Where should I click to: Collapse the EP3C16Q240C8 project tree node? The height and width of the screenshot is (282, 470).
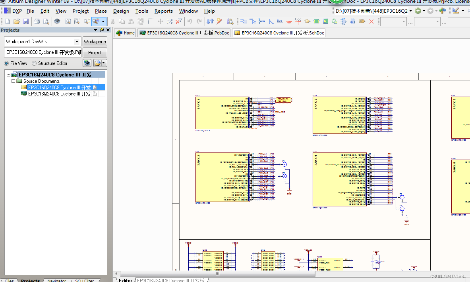point(9,75)
